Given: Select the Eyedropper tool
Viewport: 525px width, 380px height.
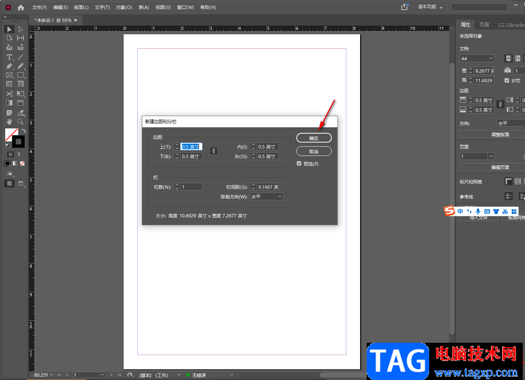Looking at the screenshot, I should [20, 113].
